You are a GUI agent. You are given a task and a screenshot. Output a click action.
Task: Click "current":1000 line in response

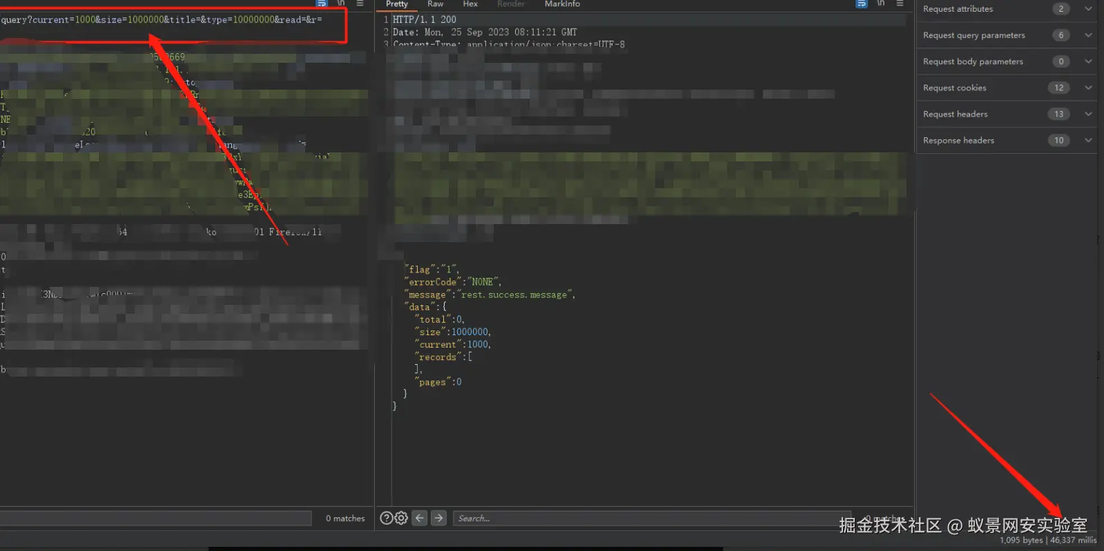click(x=453, y=343)
